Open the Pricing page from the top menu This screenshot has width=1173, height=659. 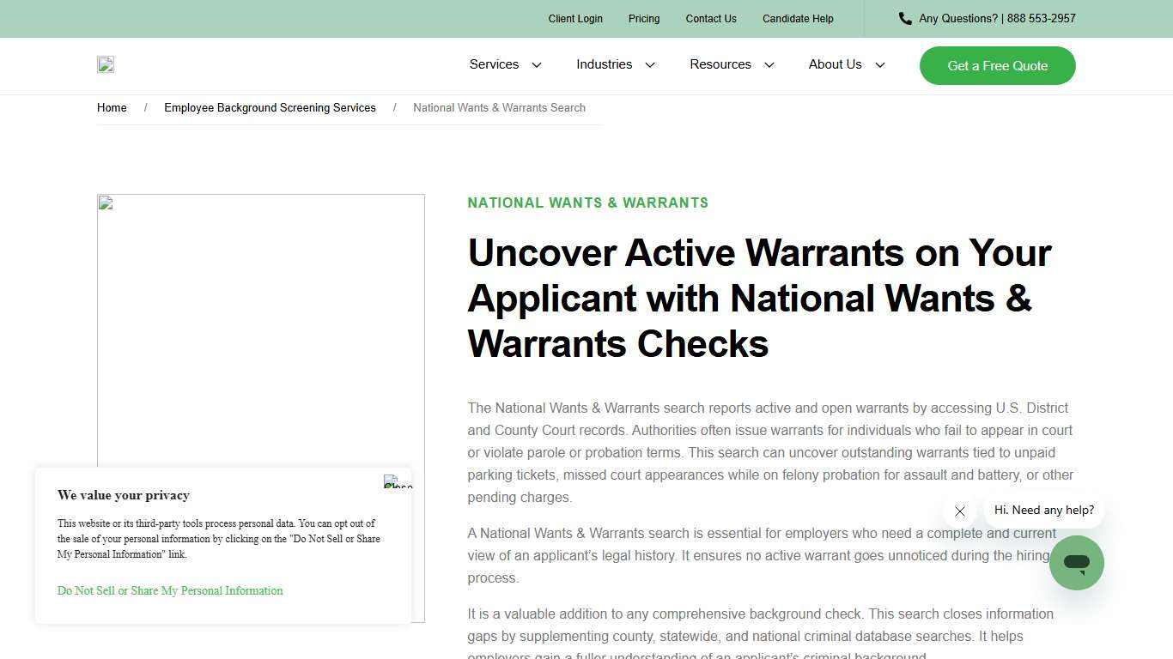click(x=644, y=18)
